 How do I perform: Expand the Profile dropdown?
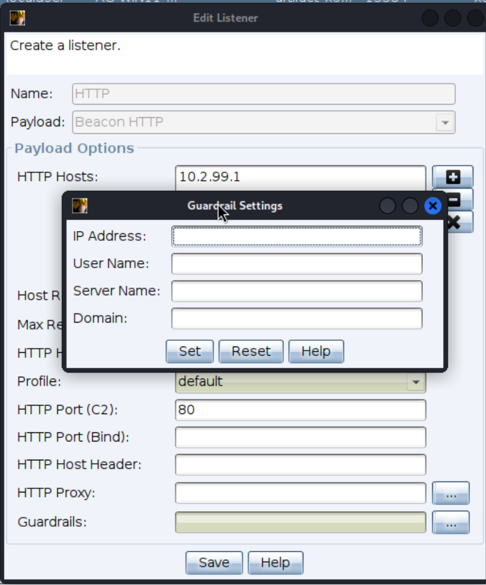point(416,382)
